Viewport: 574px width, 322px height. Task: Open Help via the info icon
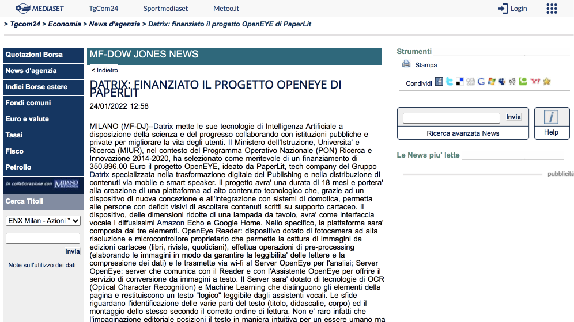(x=551, y=117)
